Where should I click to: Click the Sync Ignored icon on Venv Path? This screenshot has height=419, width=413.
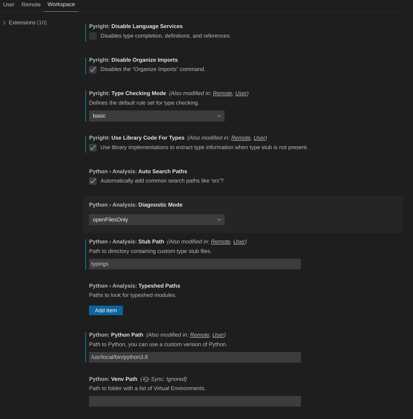(146, 379)
